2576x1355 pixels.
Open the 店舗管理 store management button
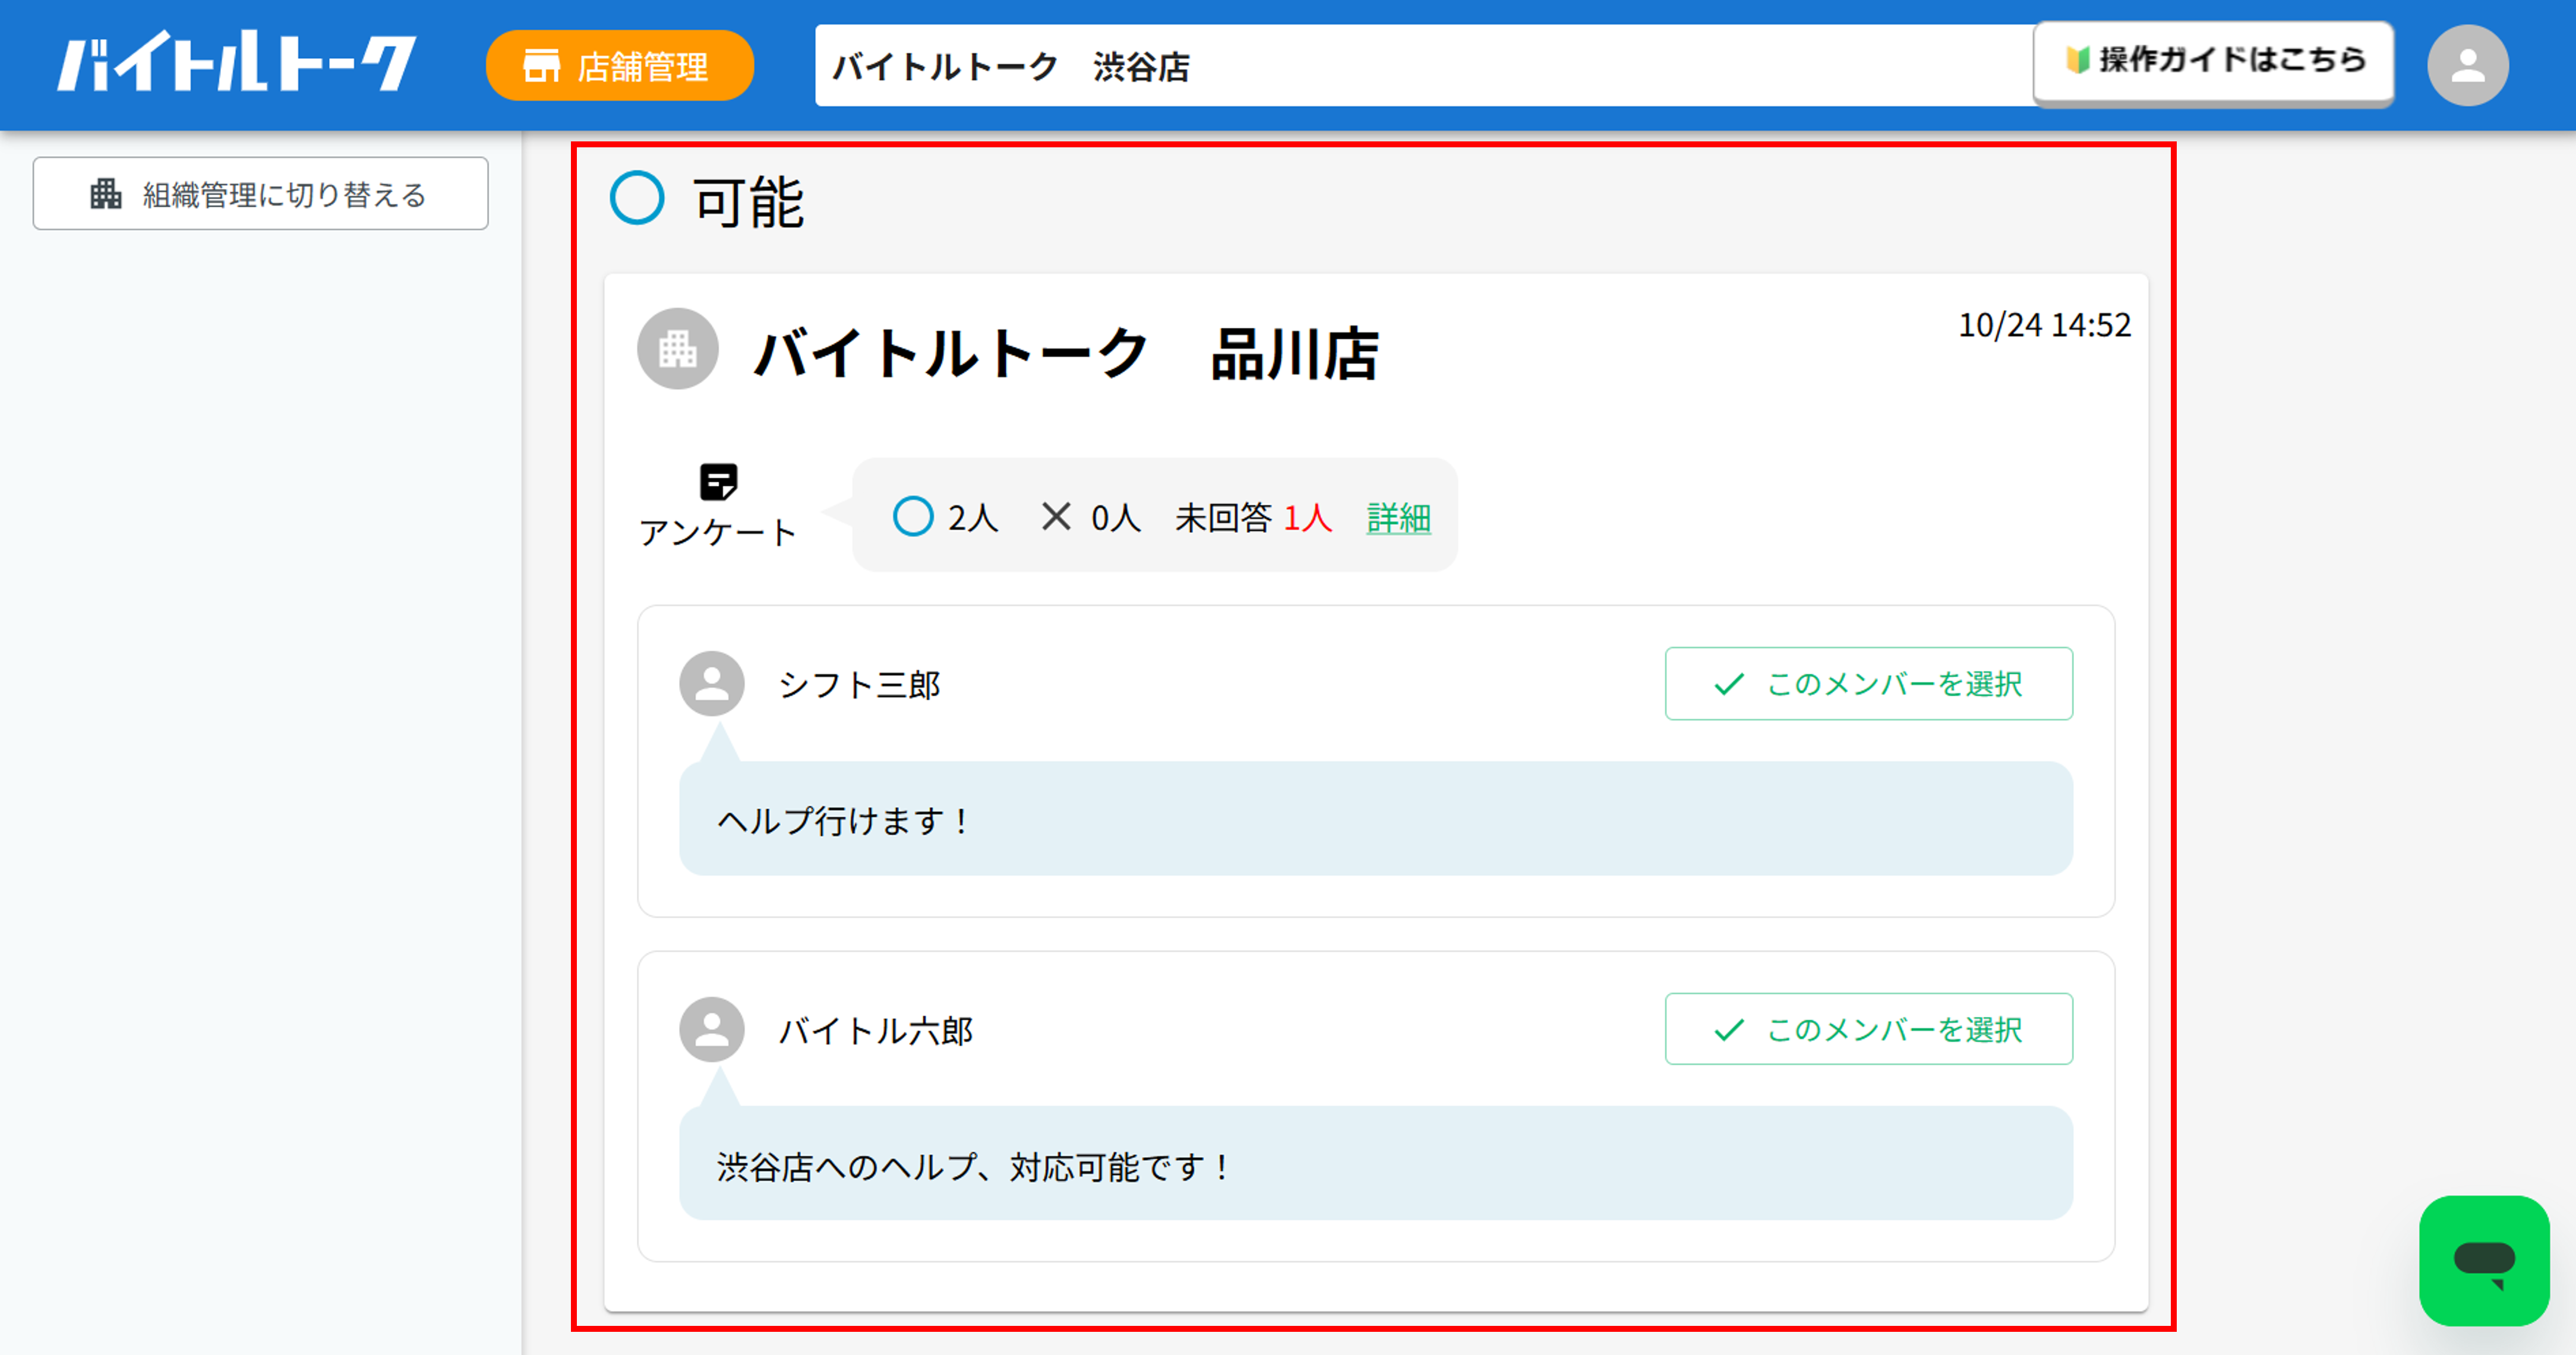[x=620, y=66]
